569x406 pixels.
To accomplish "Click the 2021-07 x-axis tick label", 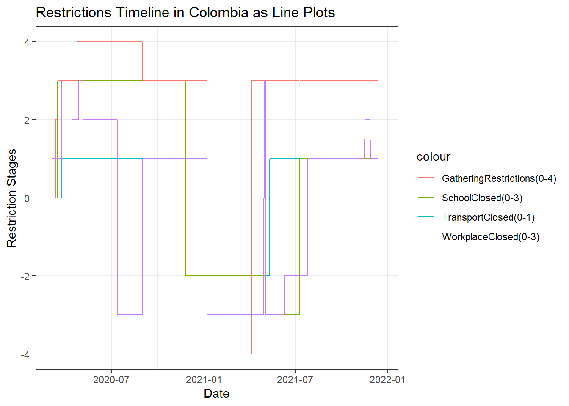I will pos(295,380).
